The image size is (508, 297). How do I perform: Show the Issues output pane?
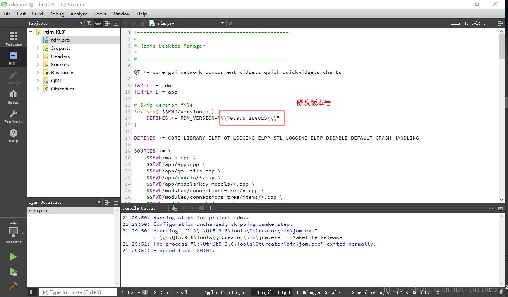coord(135,292)
